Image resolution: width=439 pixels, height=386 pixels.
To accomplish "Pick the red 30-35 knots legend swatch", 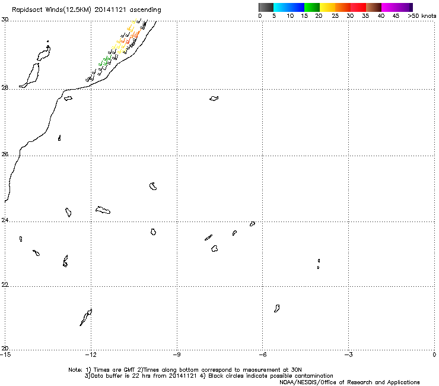I will pos(358,7).
